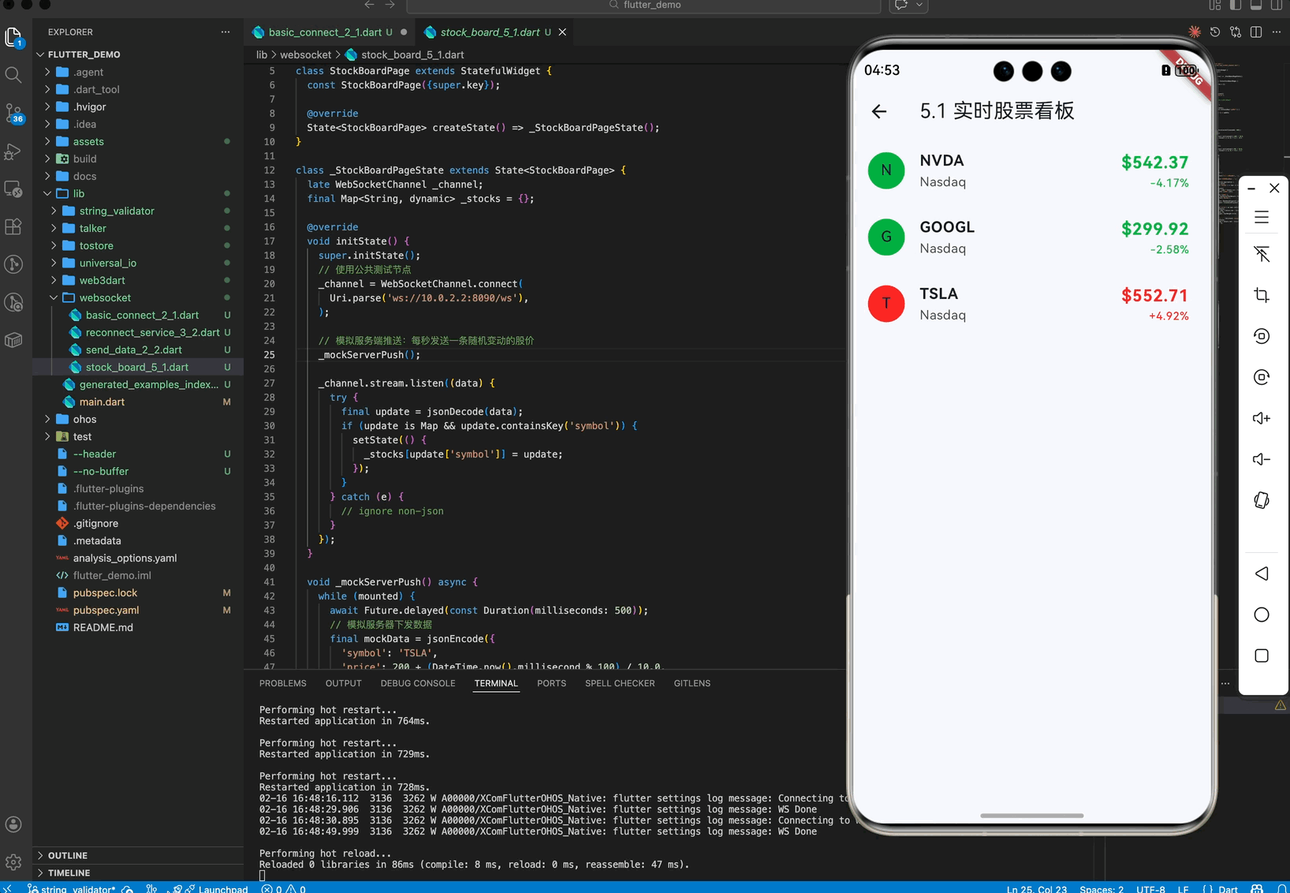Expand the string_validator folder
The width and height of the screenshot is (1290, 893).
(x=54, y=211)
